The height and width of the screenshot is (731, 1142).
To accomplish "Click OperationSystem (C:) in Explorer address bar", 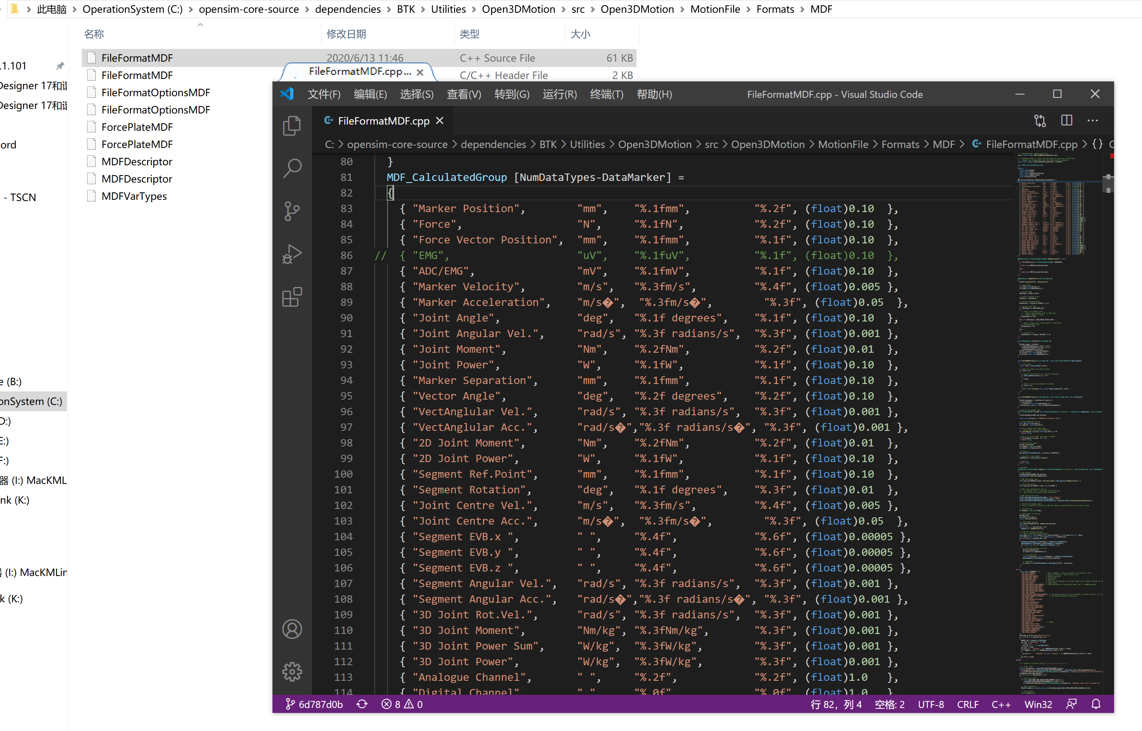I will pos(132,9).
